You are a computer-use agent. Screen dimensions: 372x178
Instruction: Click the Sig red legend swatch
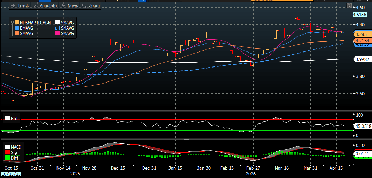click(x=7, y=152)
